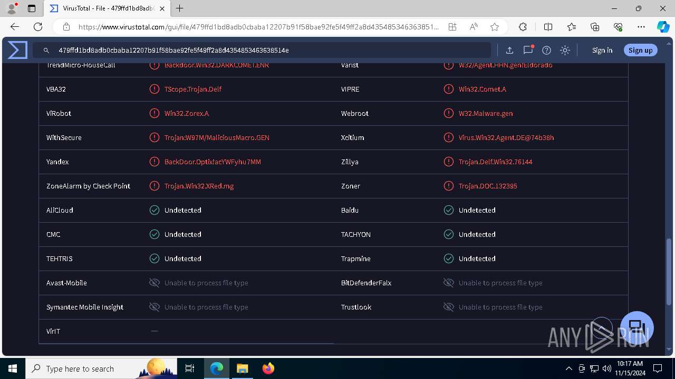675x379 pixels.
Task: Open the Windows notification center icon
Action: [658, 368]
